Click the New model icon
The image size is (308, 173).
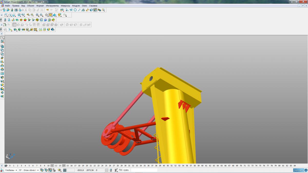(x=4, y=10)
